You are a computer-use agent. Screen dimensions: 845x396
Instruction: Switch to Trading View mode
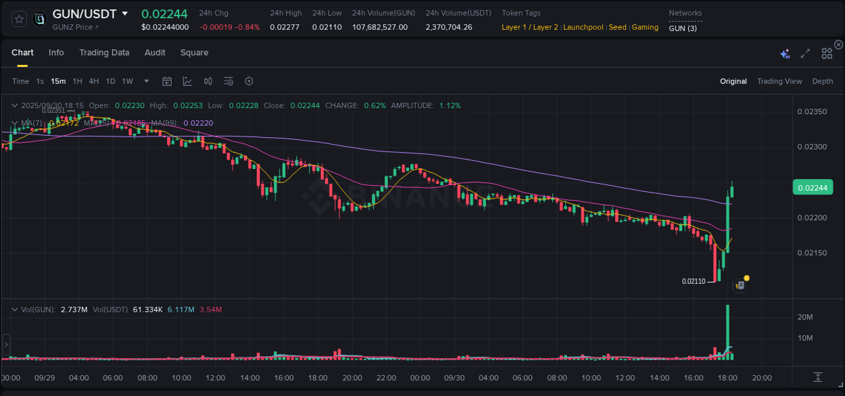(779, 81)
